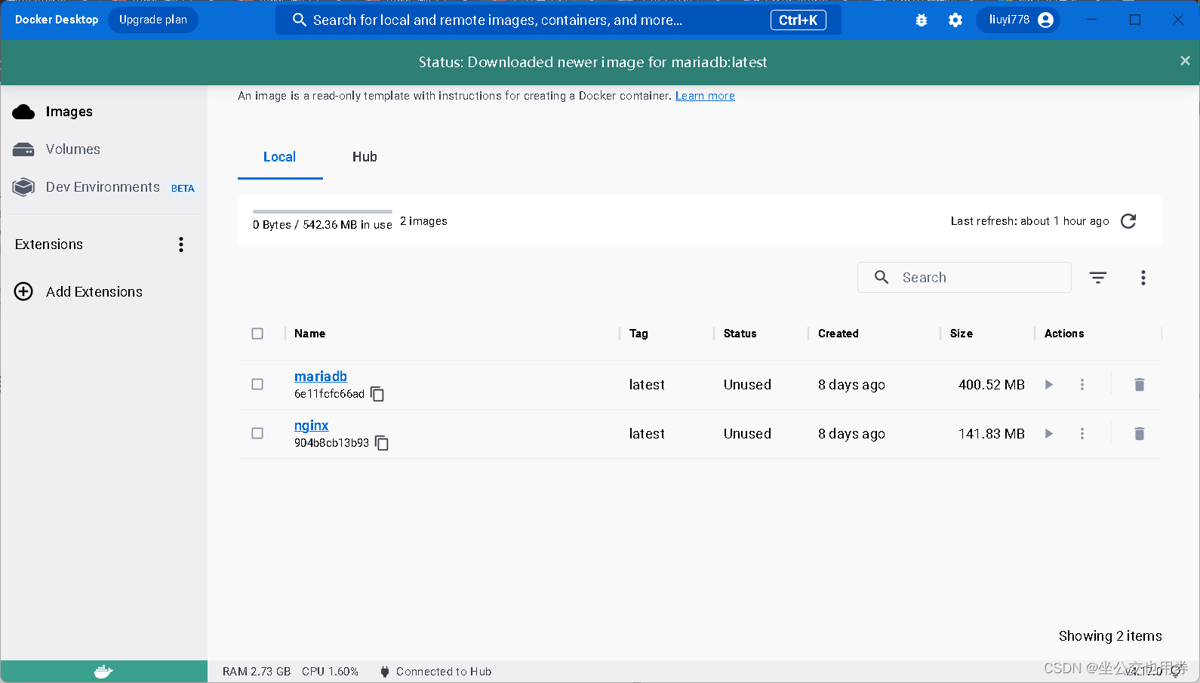The height and width of the screenshot is (683, 1200).
Task: Click the Docker whale icon in status bar
Action: tap(103, 672)
